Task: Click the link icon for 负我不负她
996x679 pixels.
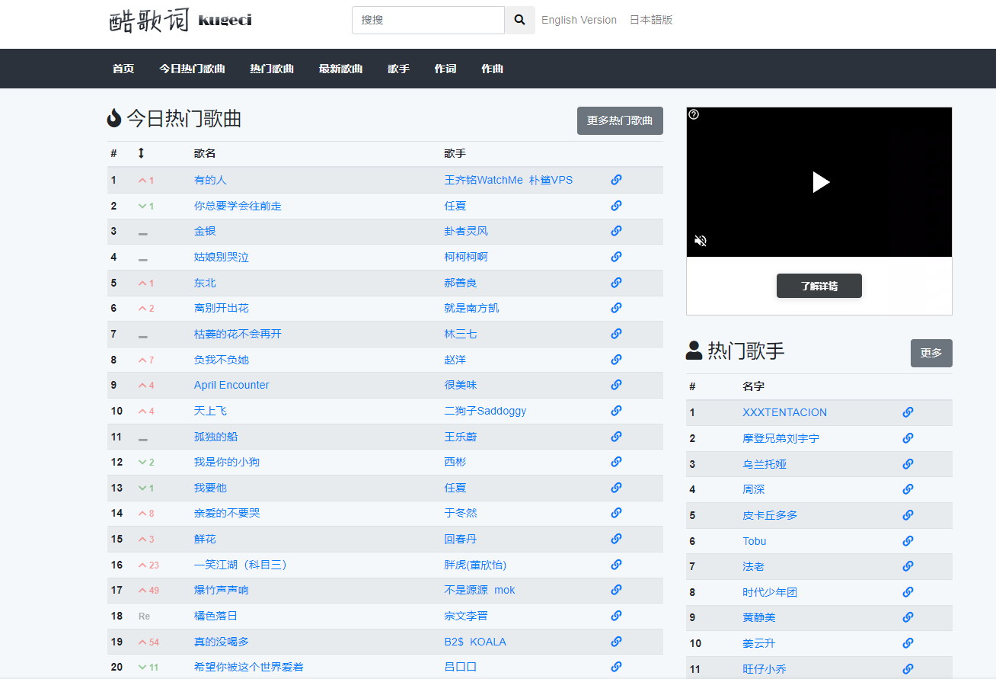Action: point(617,359)
